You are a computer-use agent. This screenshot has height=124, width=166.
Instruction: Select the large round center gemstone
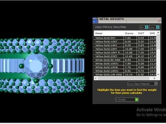[x=36, y=66]
